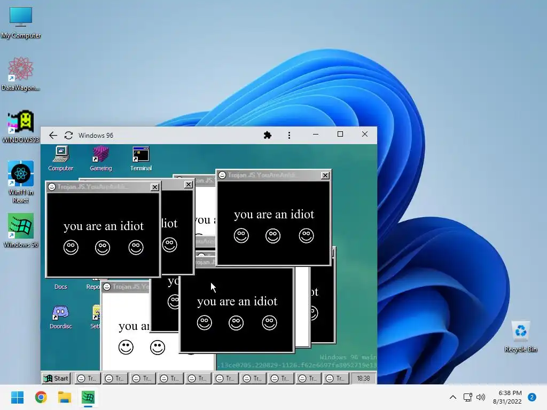
Task: Select the last Trojan taskbar entry in Windows 96
Action: click(336, 379)
